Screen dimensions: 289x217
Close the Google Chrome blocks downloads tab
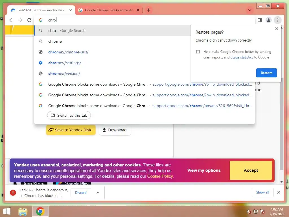point(138,10)
